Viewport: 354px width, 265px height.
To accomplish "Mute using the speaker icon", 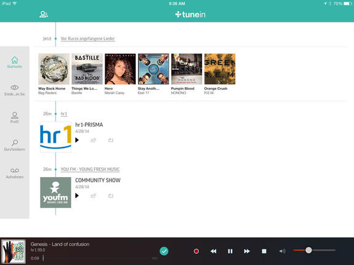I will click(282, 251).
